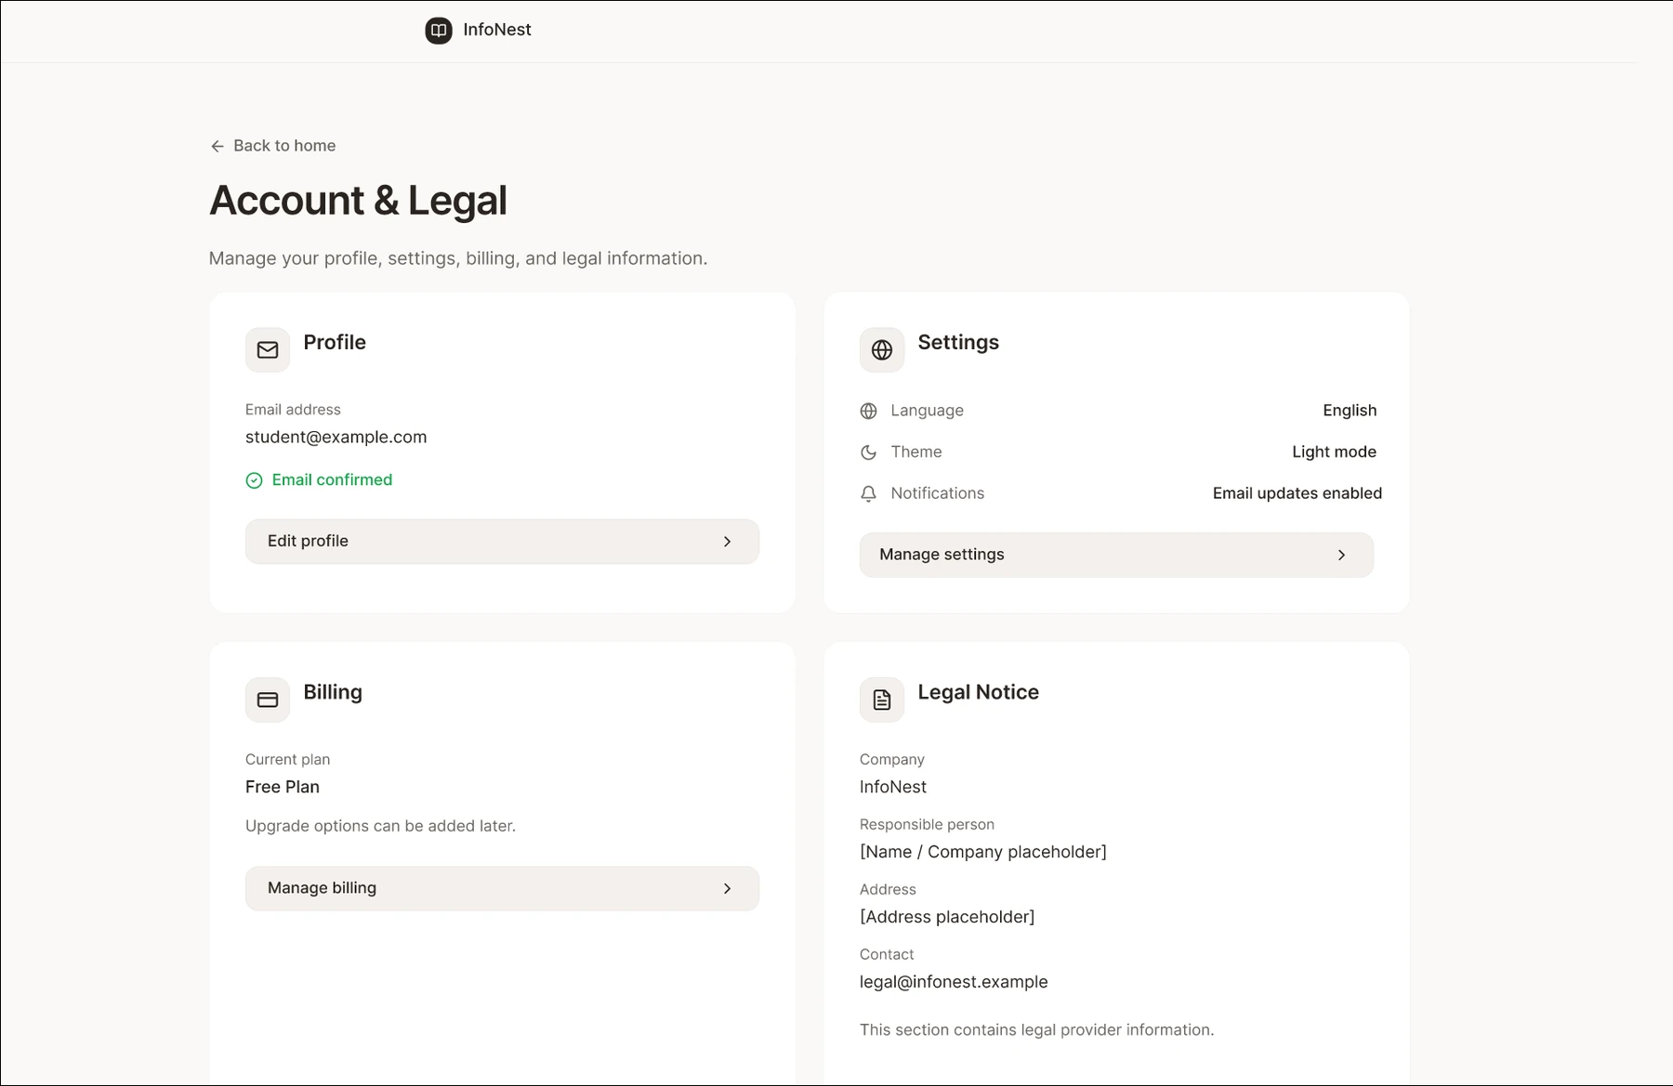Click the Billing card heading
Image resolution: width=1673 pixels, height=1086 pixels.
click(x=333, y=692)
